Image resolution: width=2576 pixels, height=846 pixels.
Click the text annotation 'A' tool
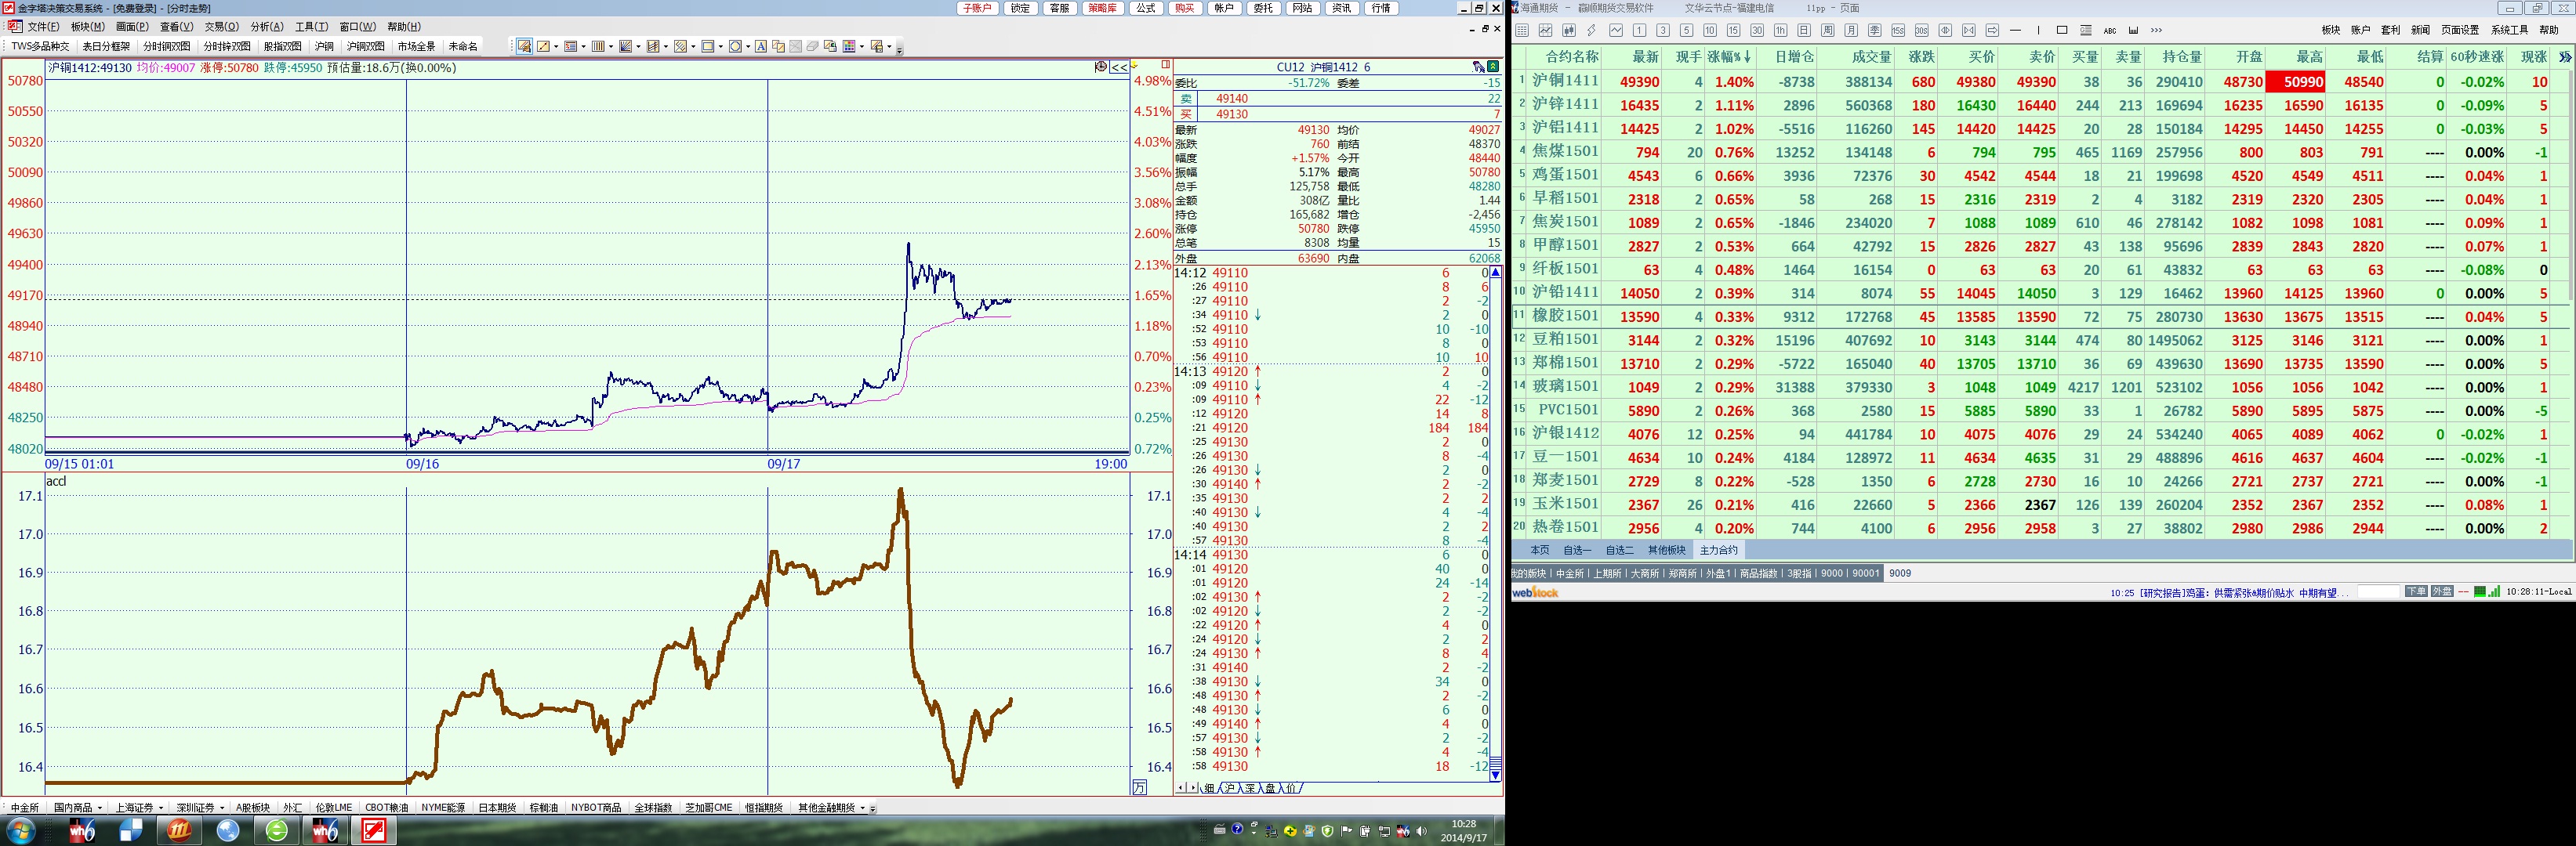(x=761, y=47)
